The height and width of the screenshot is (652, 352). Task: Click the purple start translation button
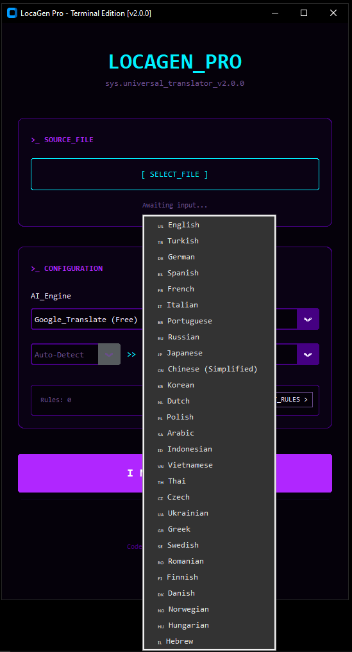click(x=175, y=473)
